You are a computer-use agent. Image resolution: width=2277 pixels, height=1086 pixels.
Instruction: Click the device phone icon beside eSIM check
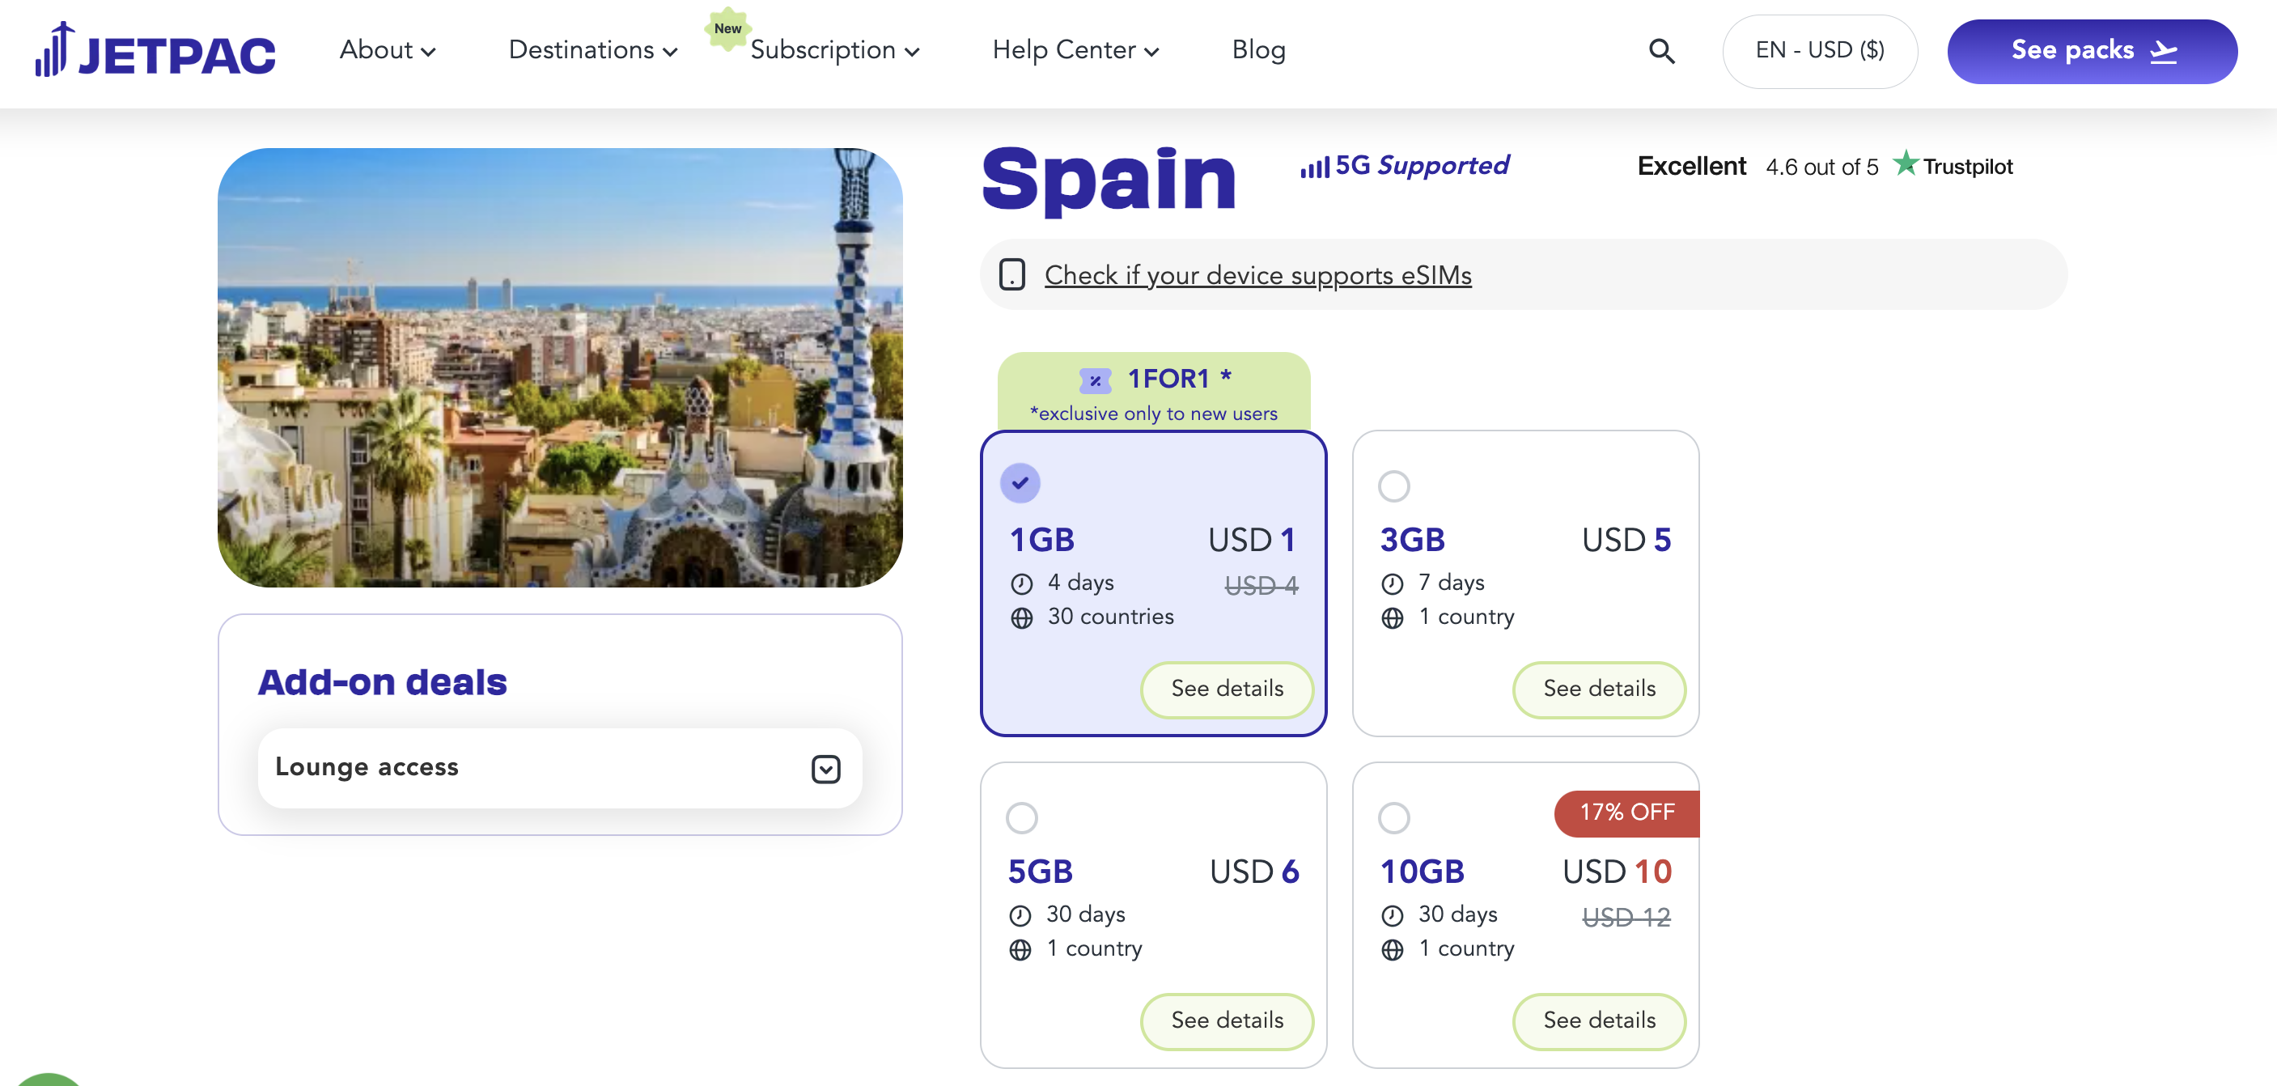point(1011,275)
